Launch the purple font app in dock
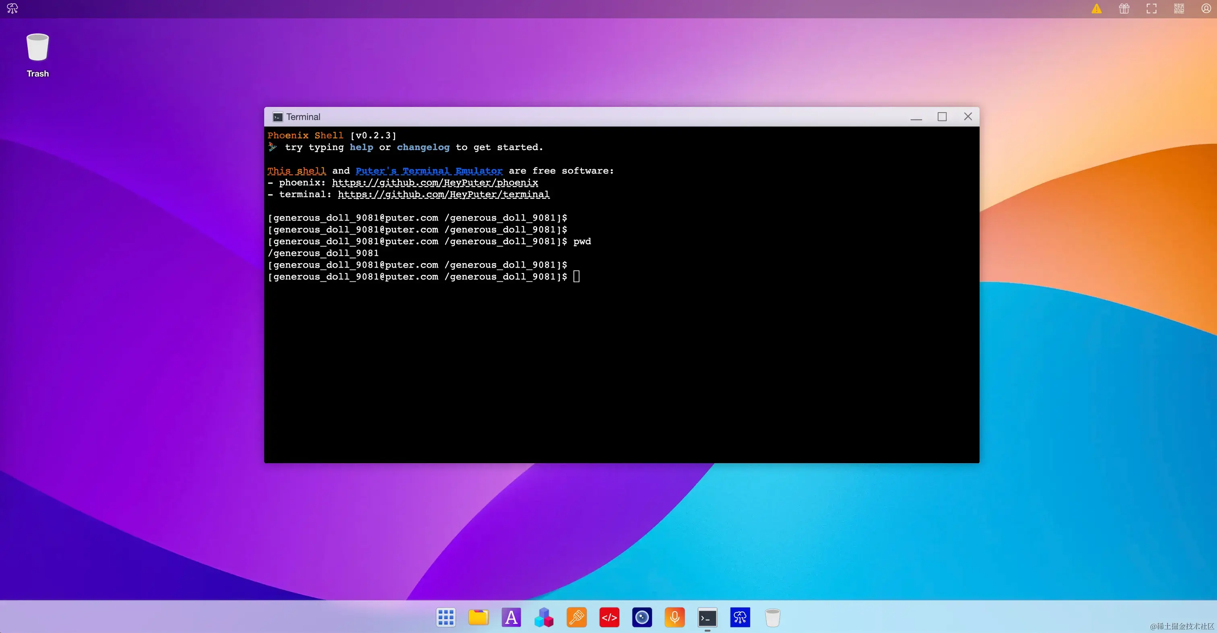 (511, 617)
